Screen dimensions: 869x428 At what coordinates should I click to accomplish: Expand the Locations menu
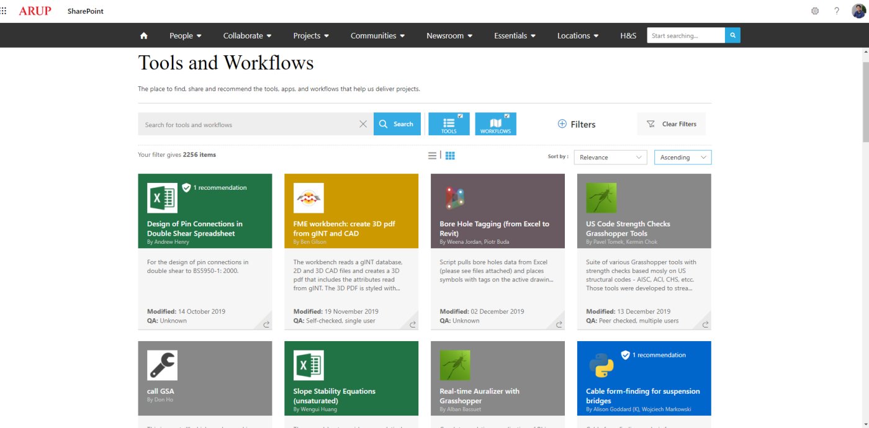tap(578, 35)
